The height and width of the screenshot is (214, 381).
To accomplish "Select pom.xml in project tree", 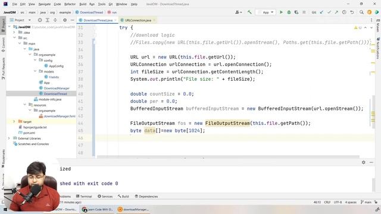I will click(x=29, y=133).
